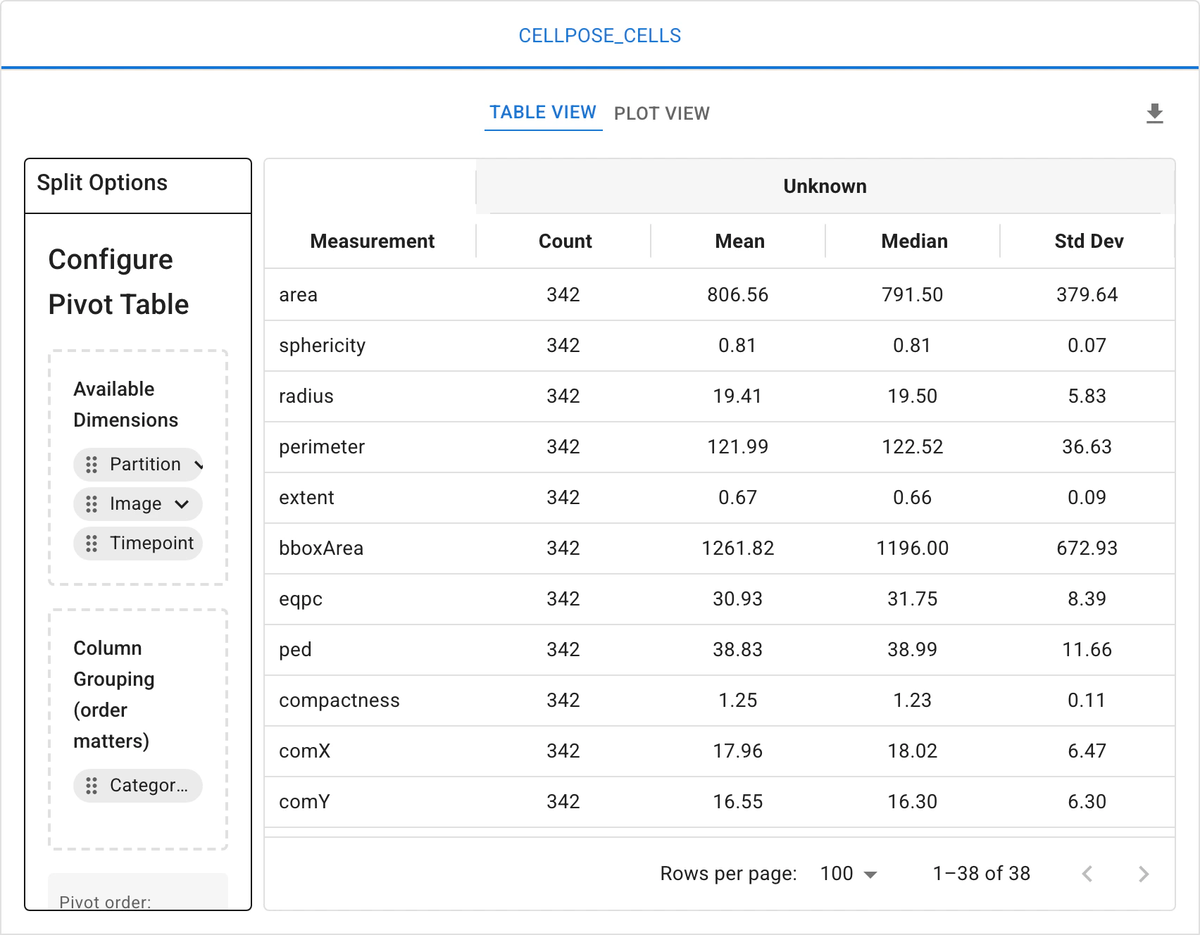The image size is (1200, 935).
Task: Go to the previous page arrow
Action: (x=1087, y=874)
